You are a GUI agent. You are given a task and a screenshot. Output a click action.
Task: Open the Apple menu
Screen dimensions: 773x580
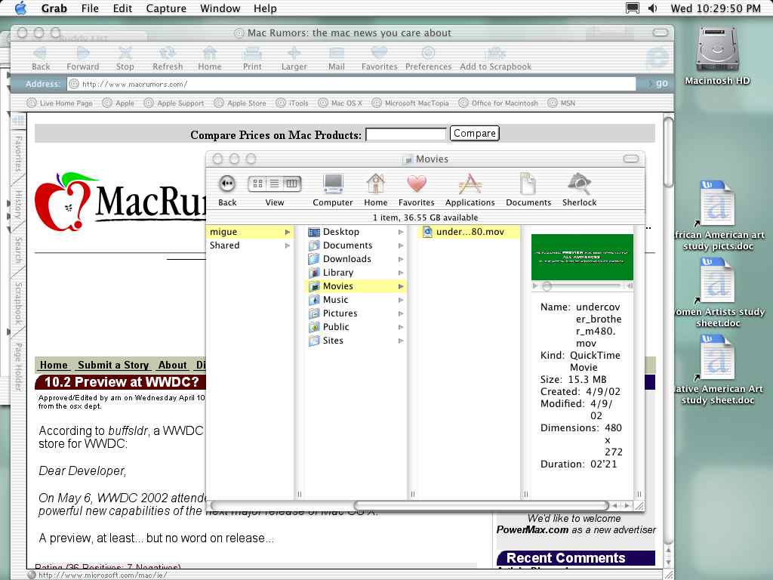[x=20, y=8]
